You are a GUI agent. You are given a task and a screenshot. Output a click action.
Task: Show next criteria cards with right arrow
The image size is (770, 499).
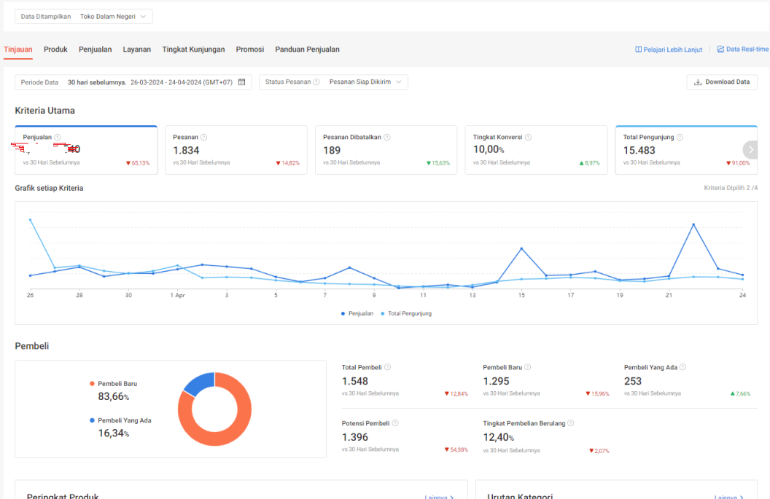[x=750, y=149]
